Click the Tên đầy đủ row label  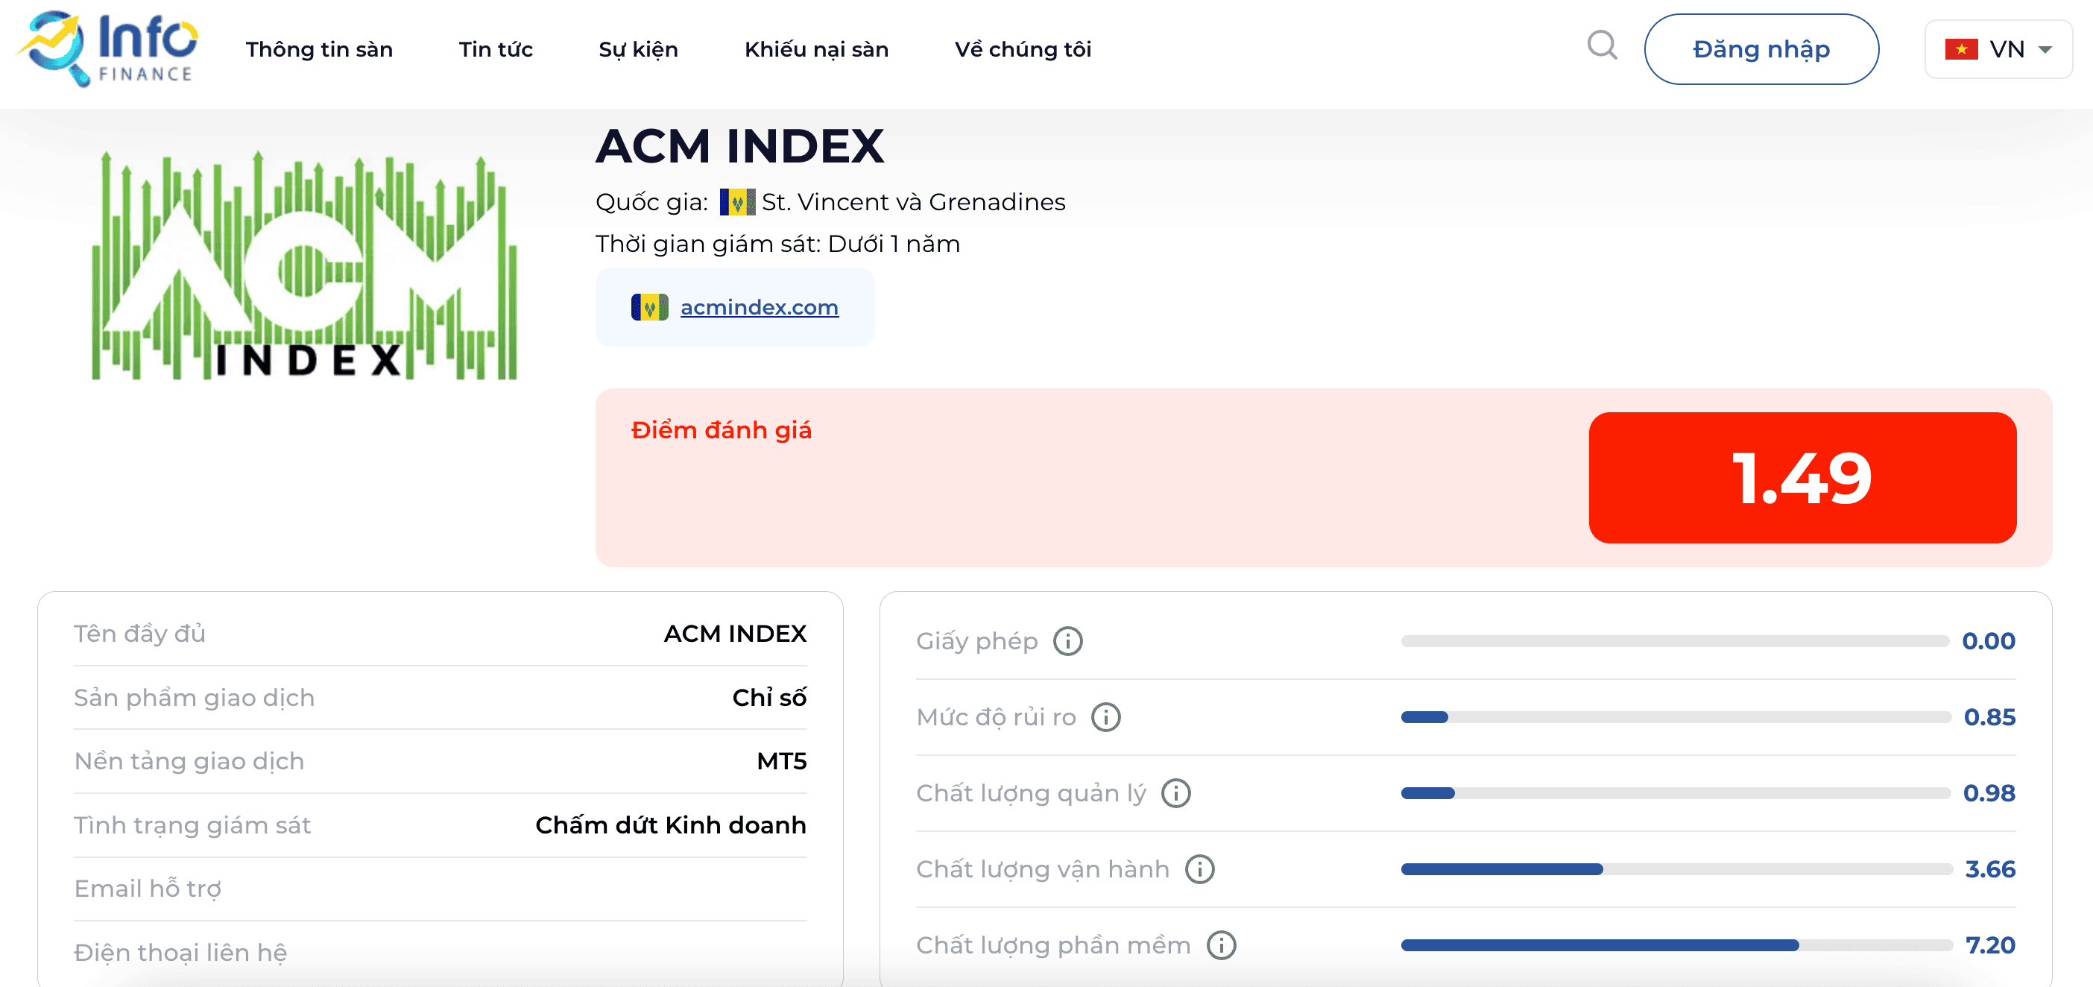139,633
